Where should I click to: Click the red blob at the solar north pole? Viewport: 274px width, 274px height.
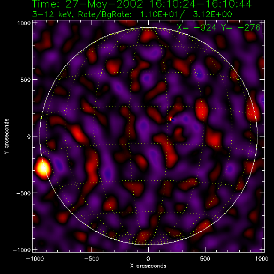click(148, 36)
